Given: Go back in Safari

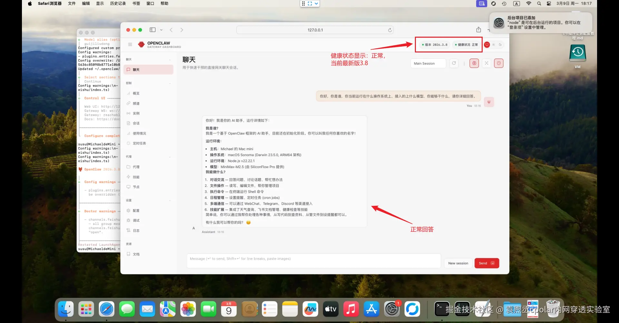Looking at the screenshot, I should 171,30.
